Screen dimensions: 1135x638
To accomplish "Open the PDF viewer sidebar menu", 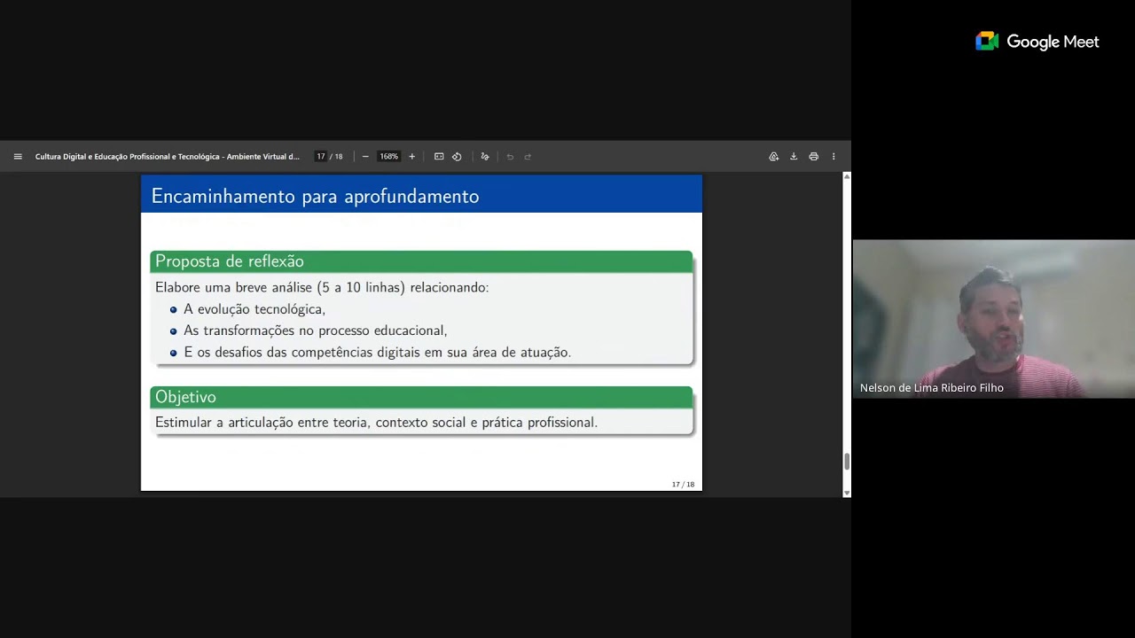I will pos(18,157).
